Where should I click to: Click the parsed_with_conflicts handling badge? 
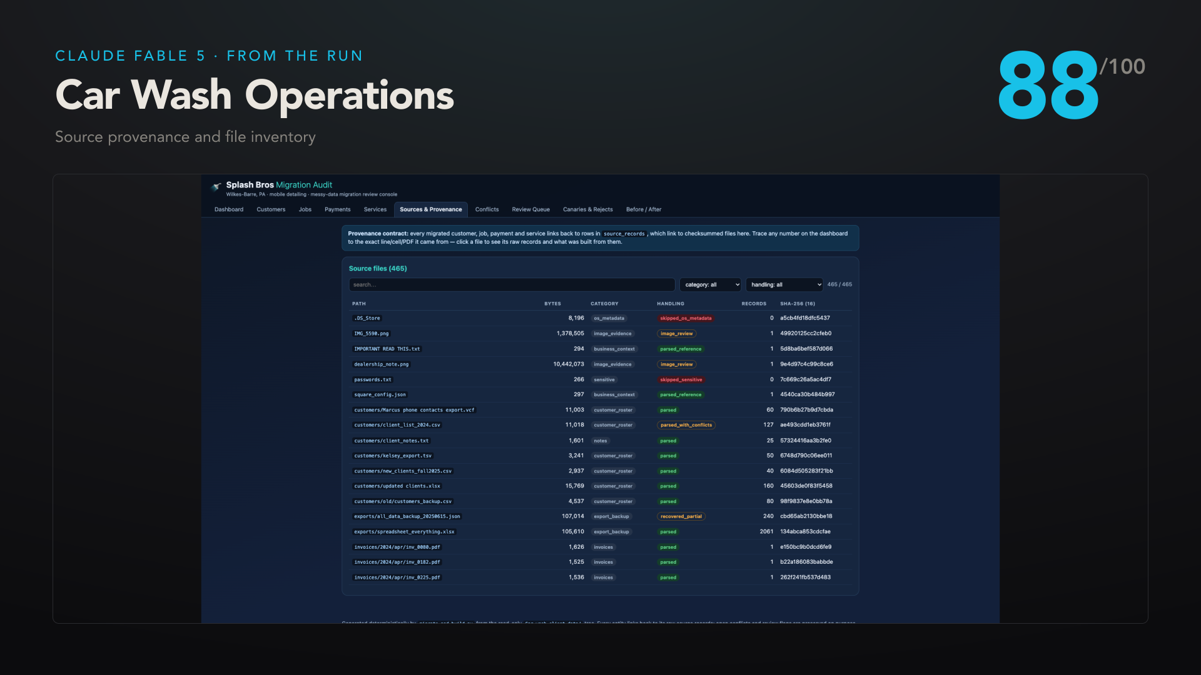point(686,425)
